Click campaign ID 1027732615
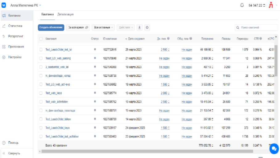 [110, 49]
